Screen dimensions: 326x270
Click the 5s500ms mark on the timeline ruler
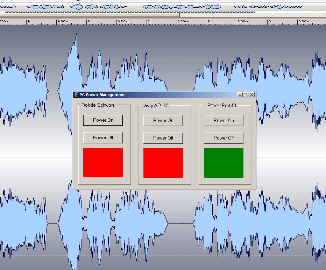pos(123,21)
